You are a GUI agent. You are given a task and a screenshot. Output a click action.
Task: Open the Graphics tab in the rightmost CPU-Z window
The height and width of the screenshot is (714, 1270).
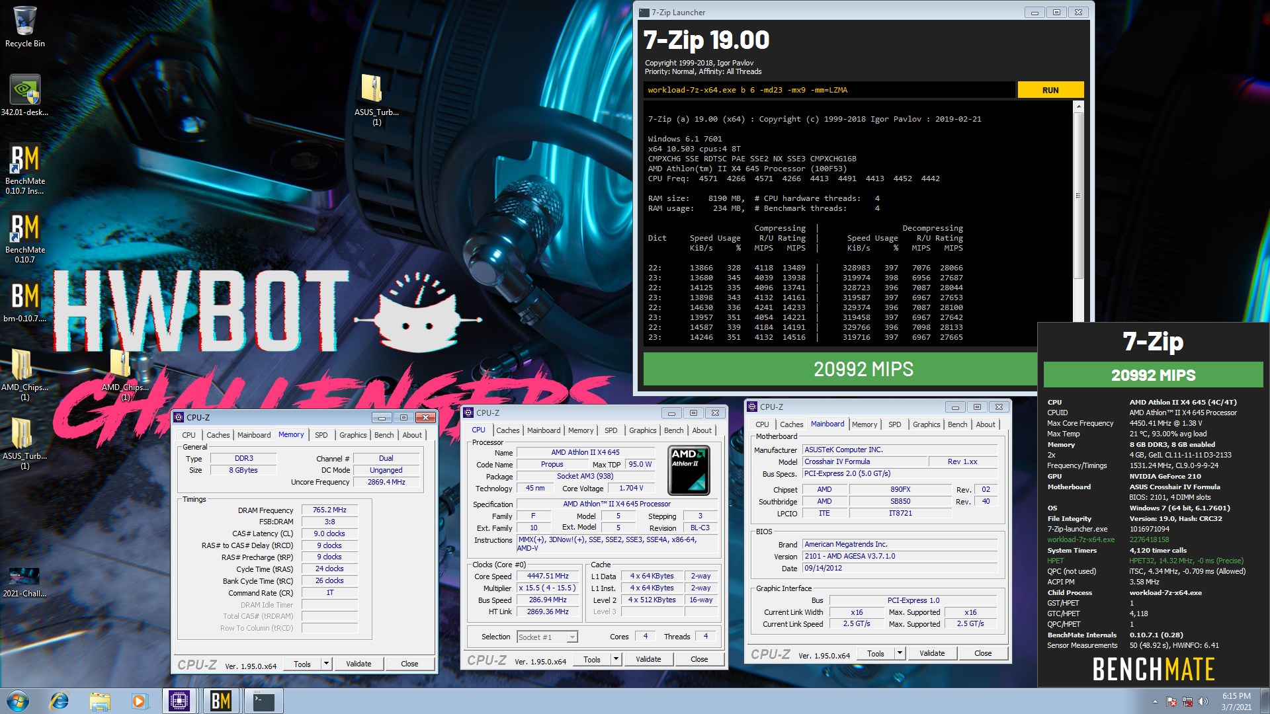click(x=926, y=424)
